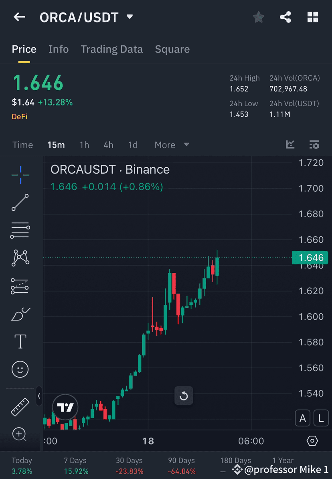Switch chart to line style

tap(290, 144)
